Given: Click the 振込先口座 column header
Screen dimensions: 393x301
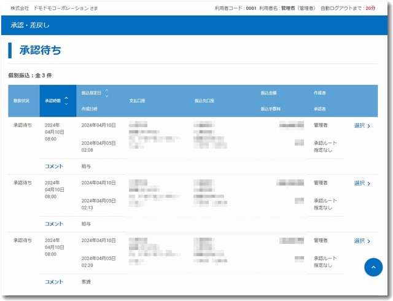Looking at the screenshot, I should coord(204,100).
